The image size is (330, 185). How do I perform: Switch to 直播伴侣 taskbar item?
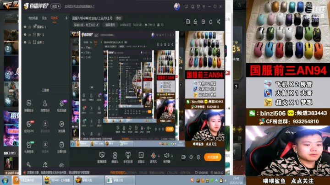point(26,180)
